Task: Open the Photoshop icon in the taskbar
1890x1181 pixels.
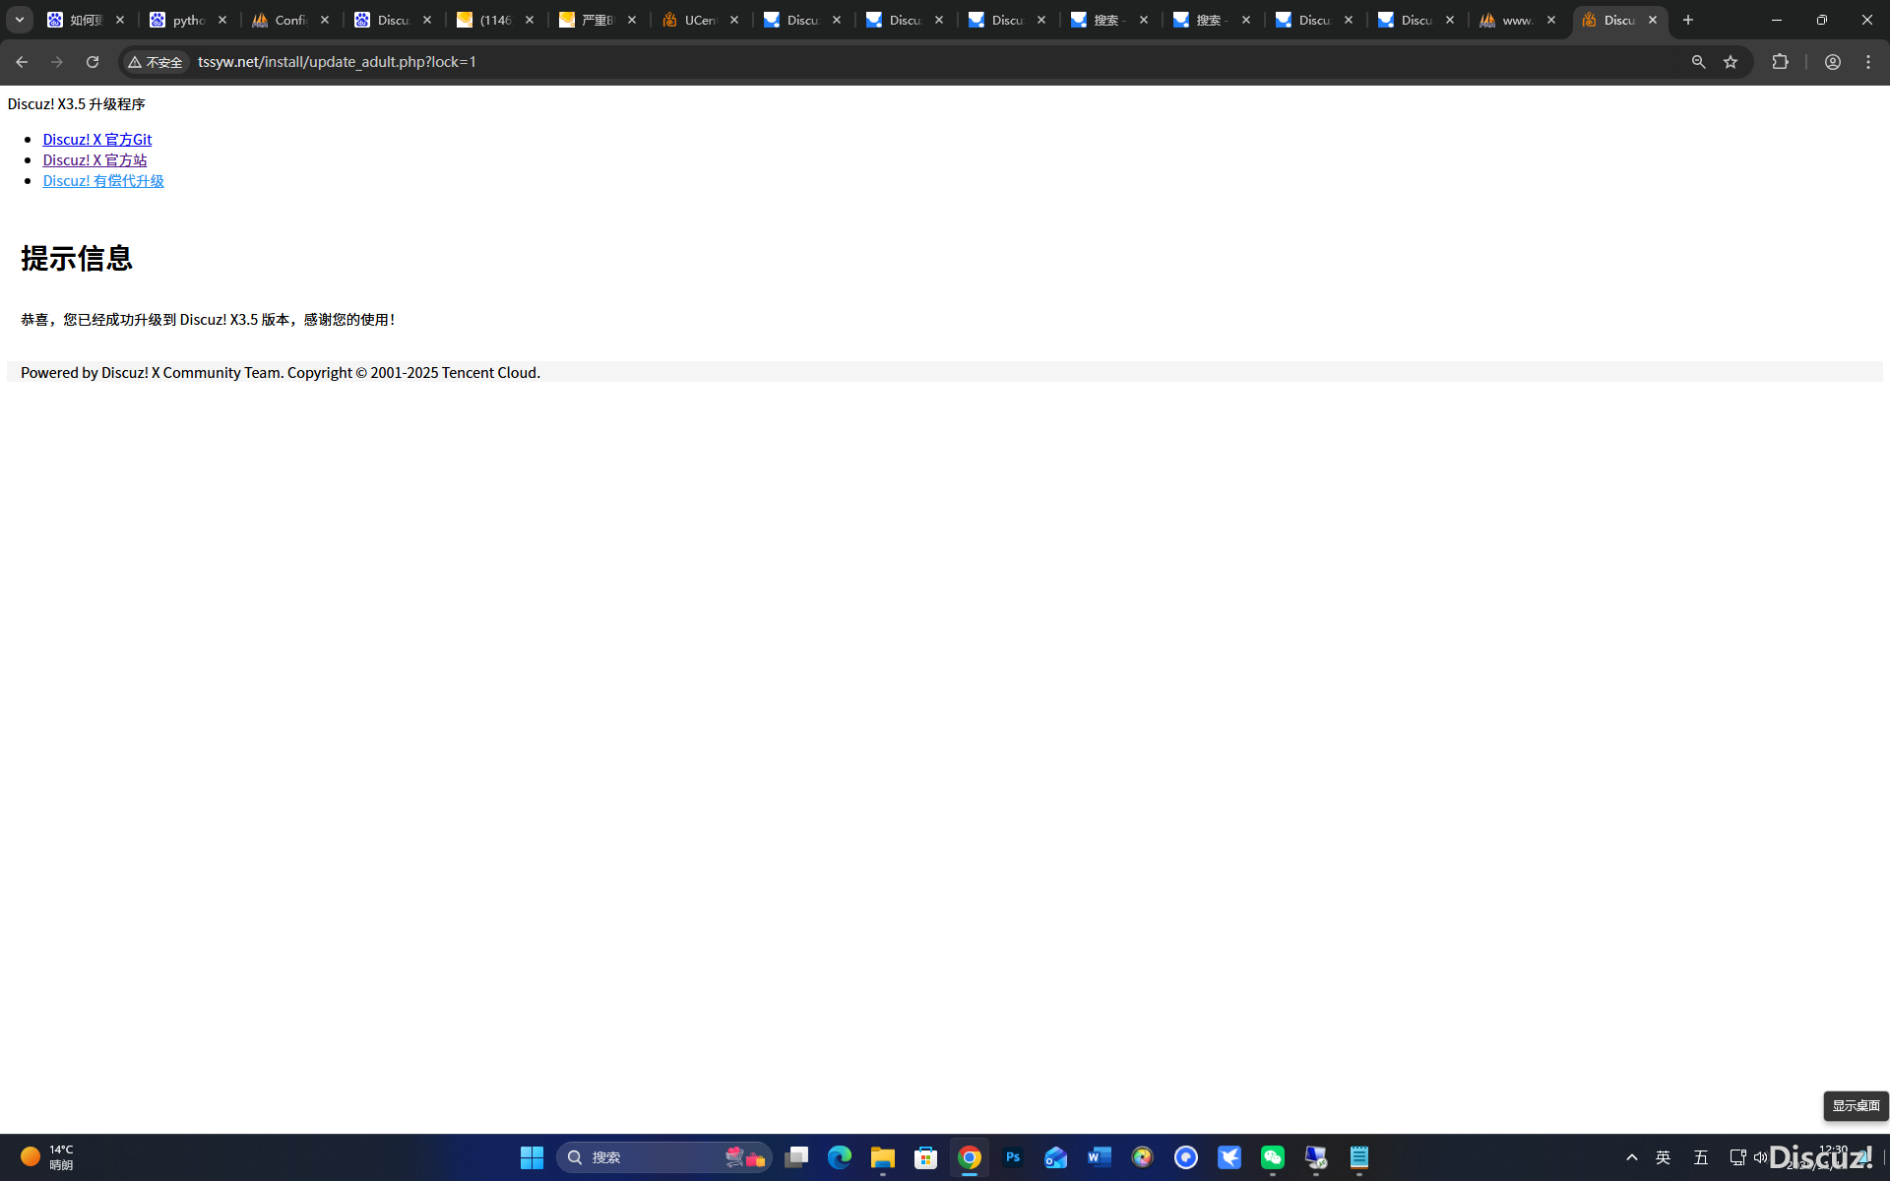Action: pyautogui.click(x=1012, y=1157)
